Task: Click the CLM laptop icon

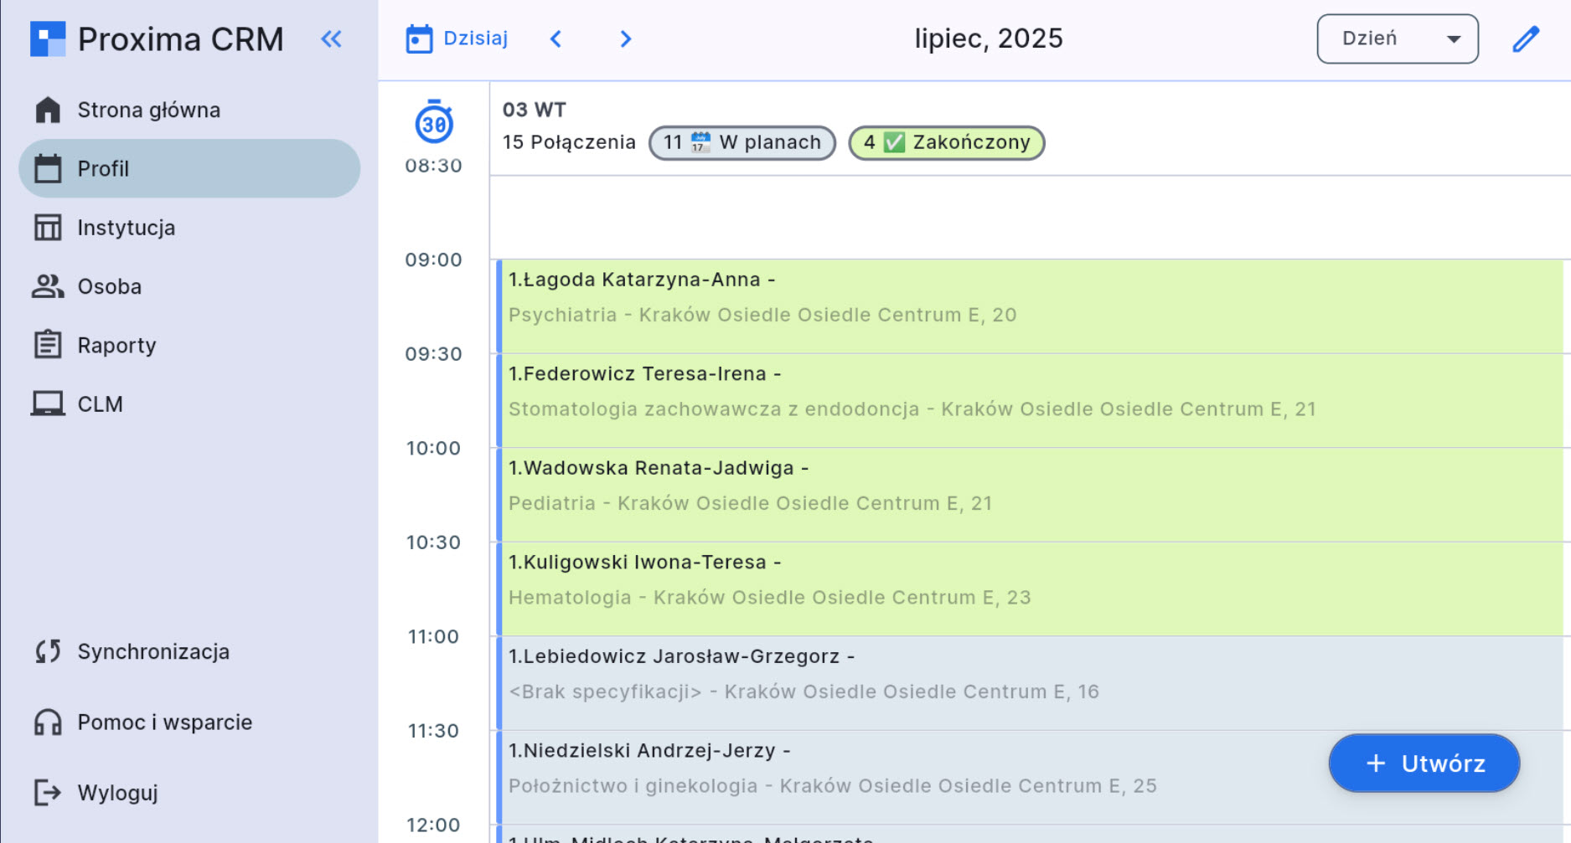Action: pos(48,404)
